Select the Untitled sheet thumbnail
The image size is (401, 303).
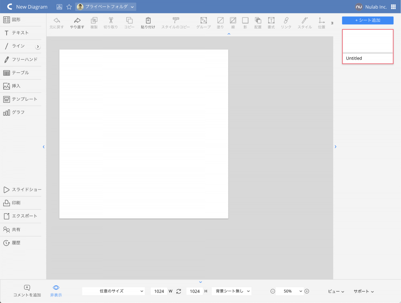pyautogui.click(x=368, y=47)
